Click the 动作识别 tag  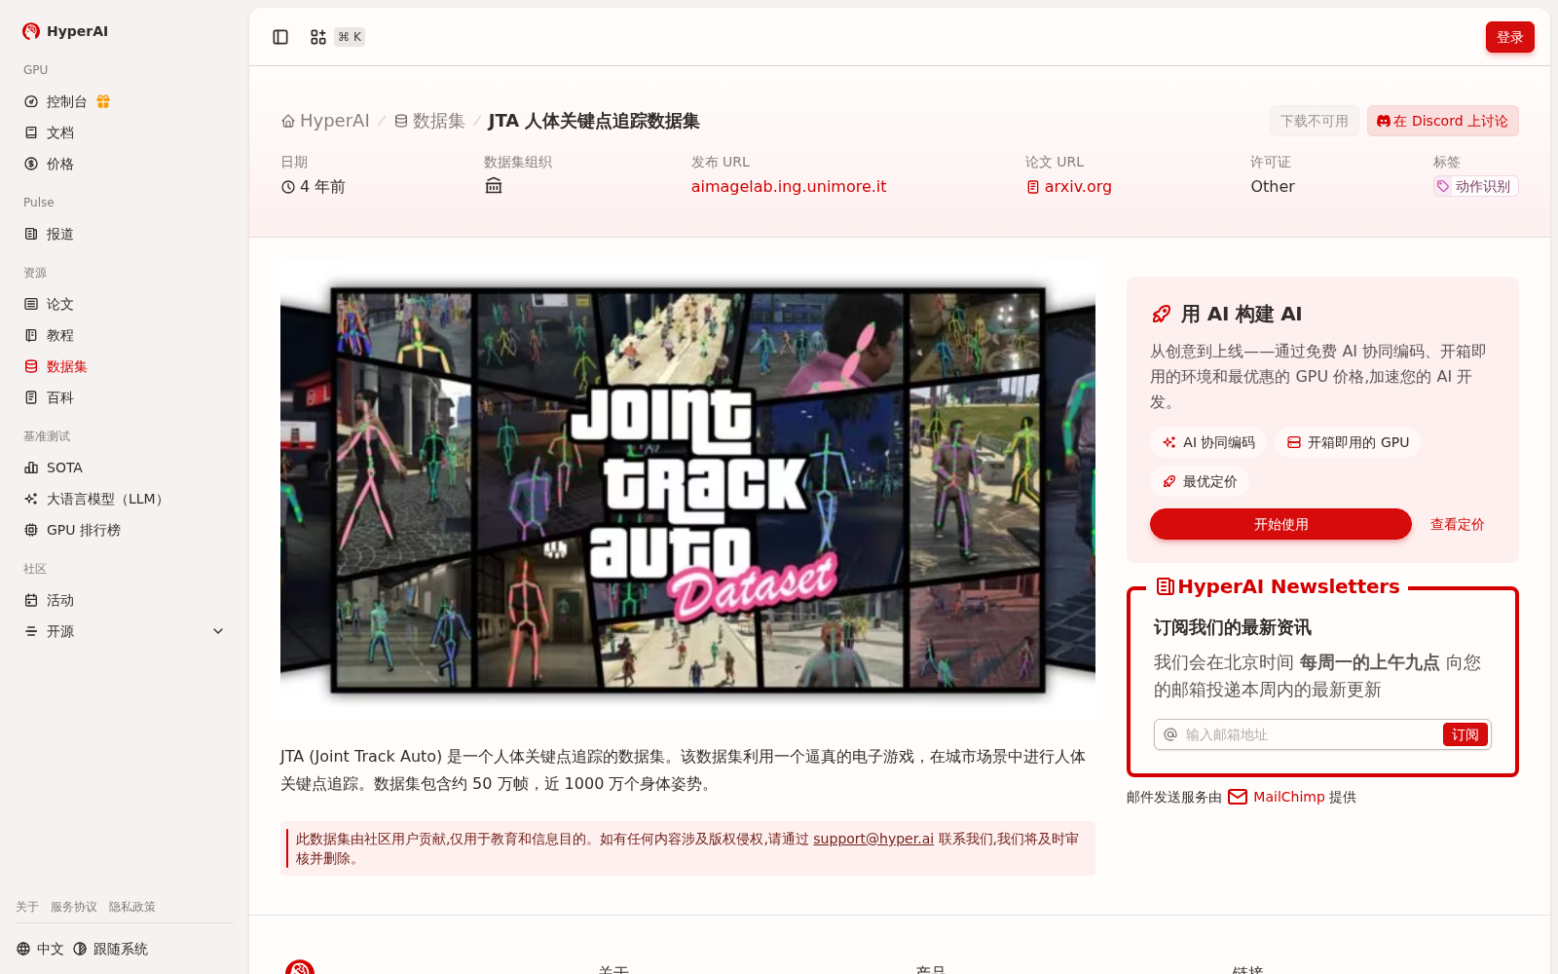(1475, 186)
